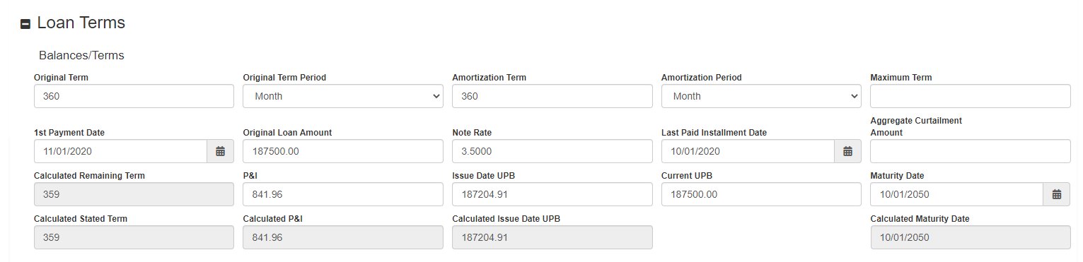Click the Last Paid Installment Date box
The width and height of the screenshot is (1083, 262).
click(x=748, y=151)
